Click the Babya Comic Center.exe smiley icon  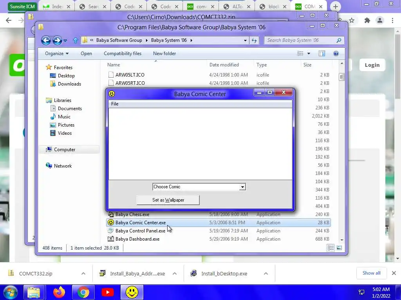110,222
